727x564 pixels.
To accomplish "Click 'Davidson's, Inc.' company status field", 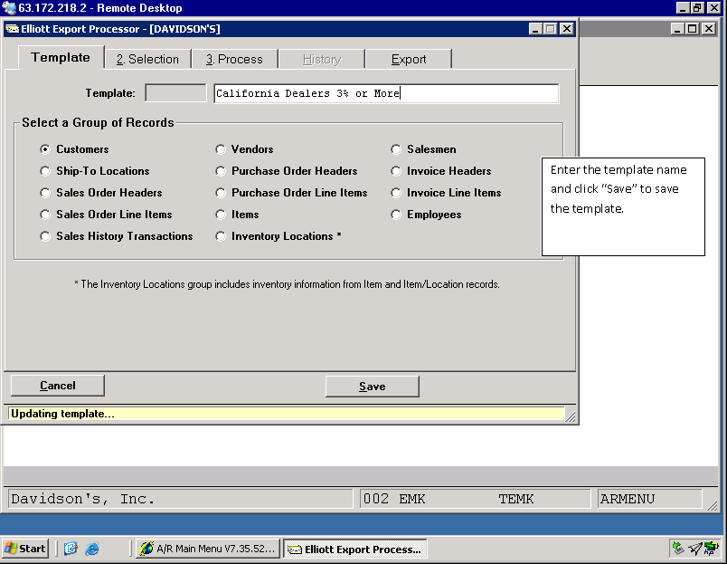I will click(x=181, y=499).
